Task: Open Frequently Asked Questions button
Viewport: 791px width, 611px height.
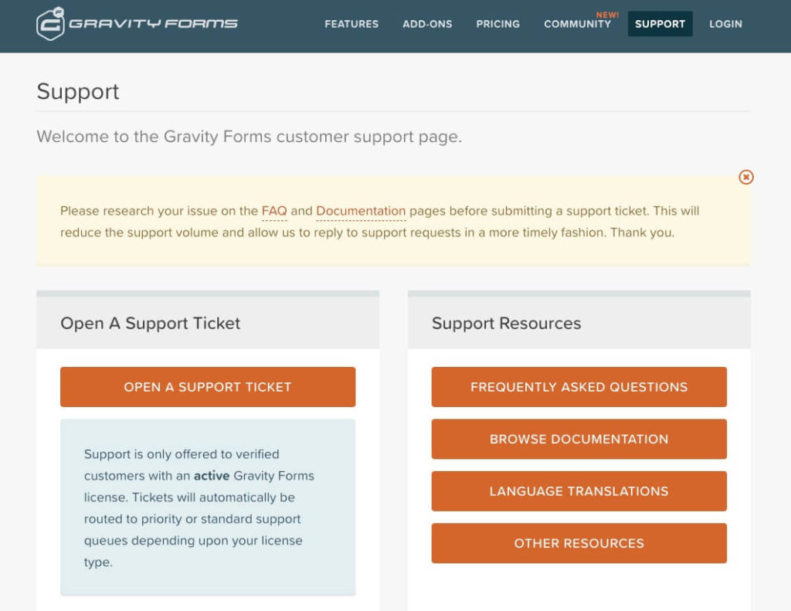Action: click(x=579, y=387)
